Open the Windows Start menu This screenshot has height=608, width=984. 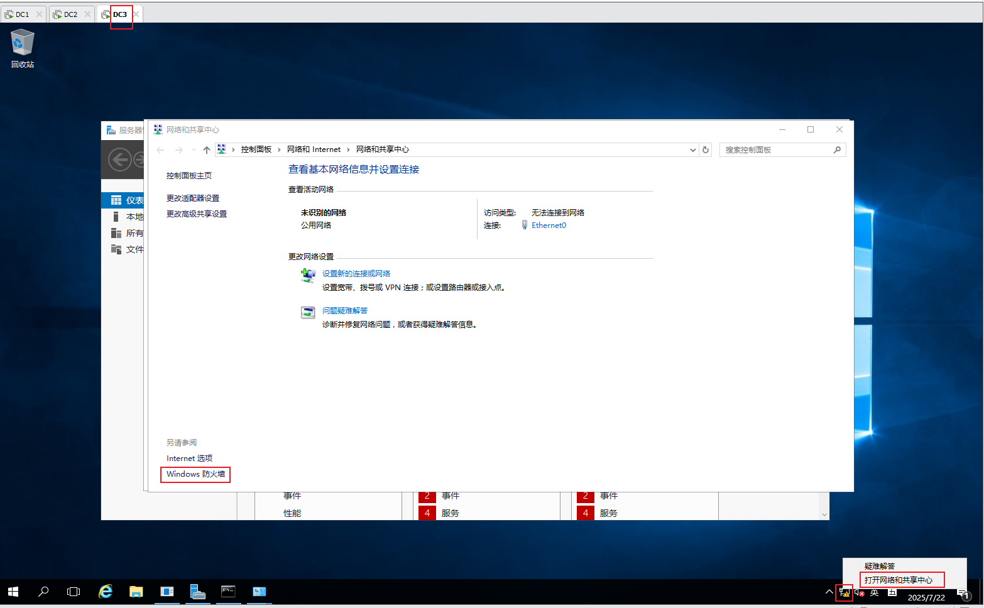13,592
